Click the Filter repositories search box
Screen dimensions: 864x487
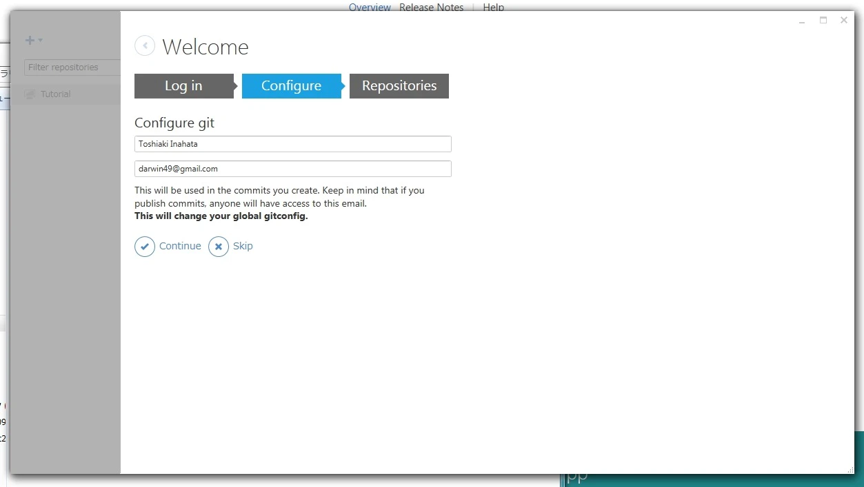tap(72, 68)
